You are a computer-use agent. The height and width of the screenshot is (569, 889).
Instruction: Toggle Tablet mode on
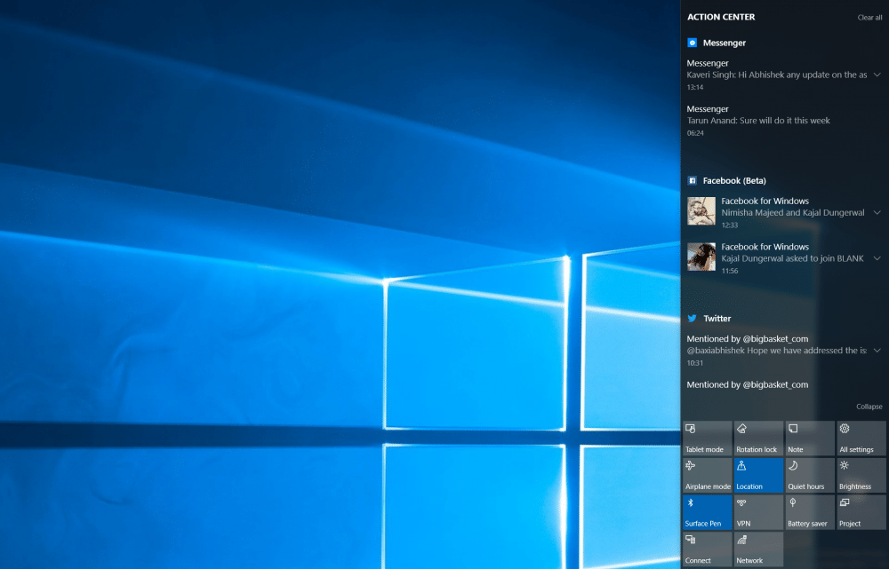tap(707, 439)
